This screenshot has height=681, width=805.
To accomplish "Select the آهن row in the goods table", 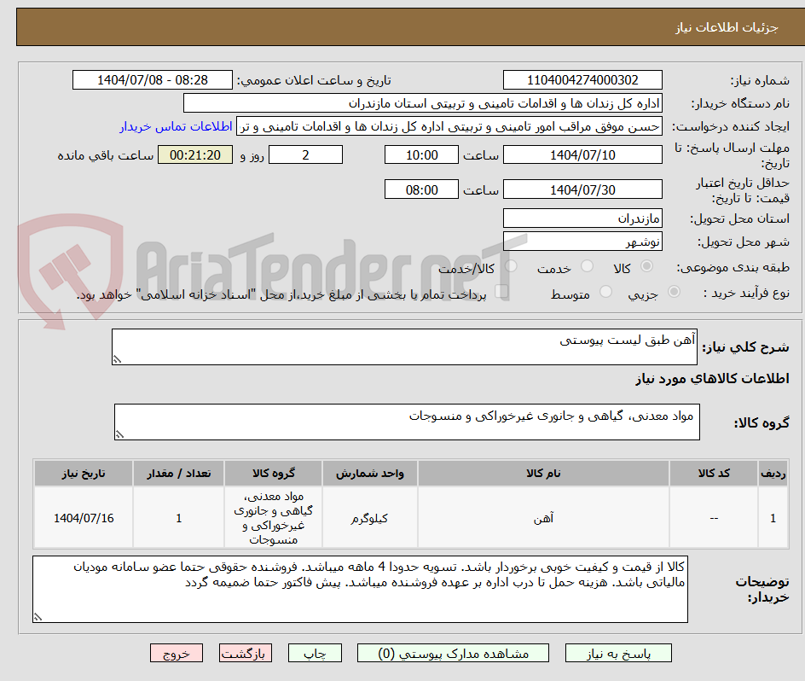I will [x=543, y=516].
